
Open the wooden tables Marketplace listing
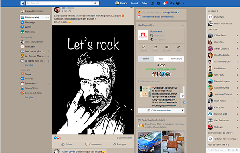173,141
